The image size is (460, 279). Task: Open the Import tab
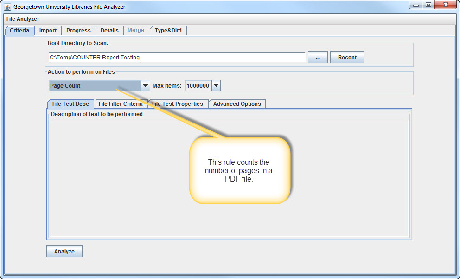48,31
